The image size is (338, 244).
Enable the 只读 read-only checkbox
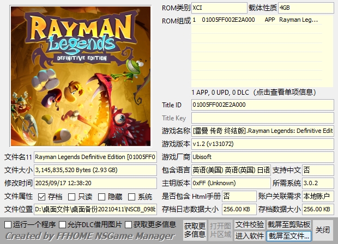72,197
